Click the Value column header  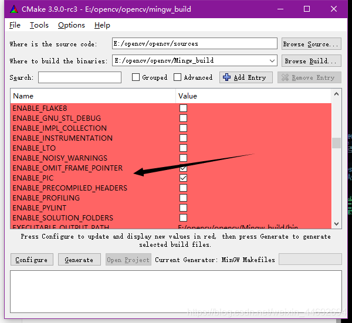tap(253, 96)
